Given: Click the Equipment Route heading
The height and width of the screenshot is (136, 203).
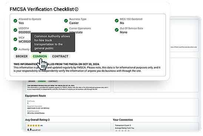Looking at the screenshot, I should (x=36, y=96).
